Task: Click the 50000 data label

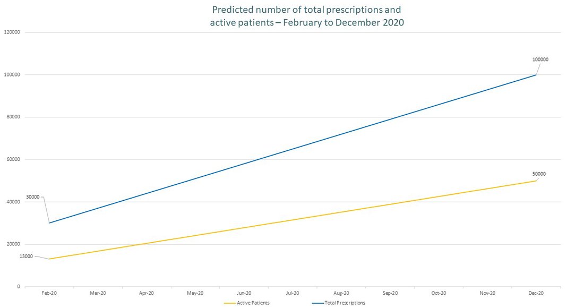Action: coord(539,174)
